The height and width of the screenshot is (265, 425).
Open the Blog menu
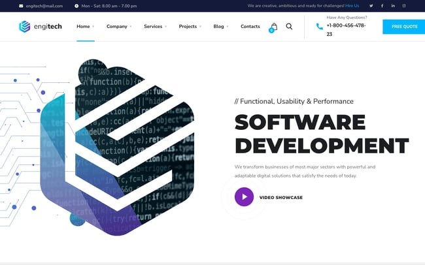(x=220, y=27)
